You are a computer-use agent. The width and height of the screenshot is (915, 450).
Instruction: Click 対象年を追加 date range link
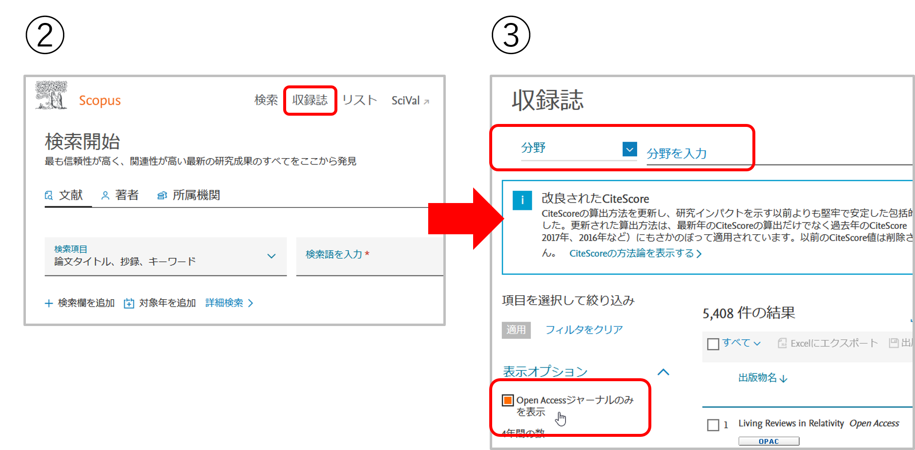[x=160, y=303]
